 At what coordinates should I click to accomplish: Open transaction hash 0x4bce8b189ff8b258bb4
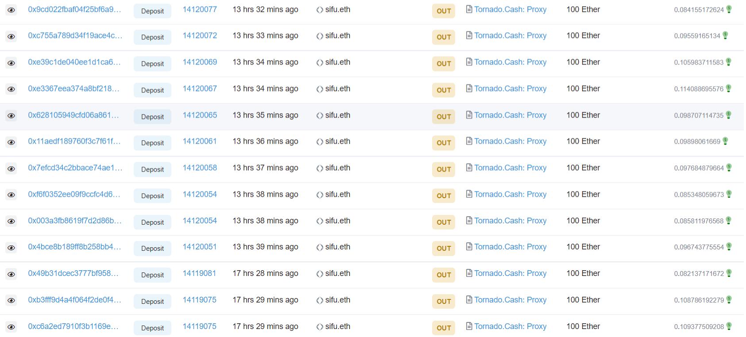tap(74, 247)
